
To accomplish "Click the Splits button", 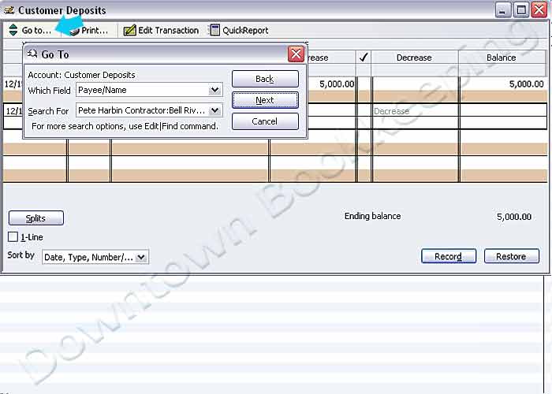I will coord(36,218).
